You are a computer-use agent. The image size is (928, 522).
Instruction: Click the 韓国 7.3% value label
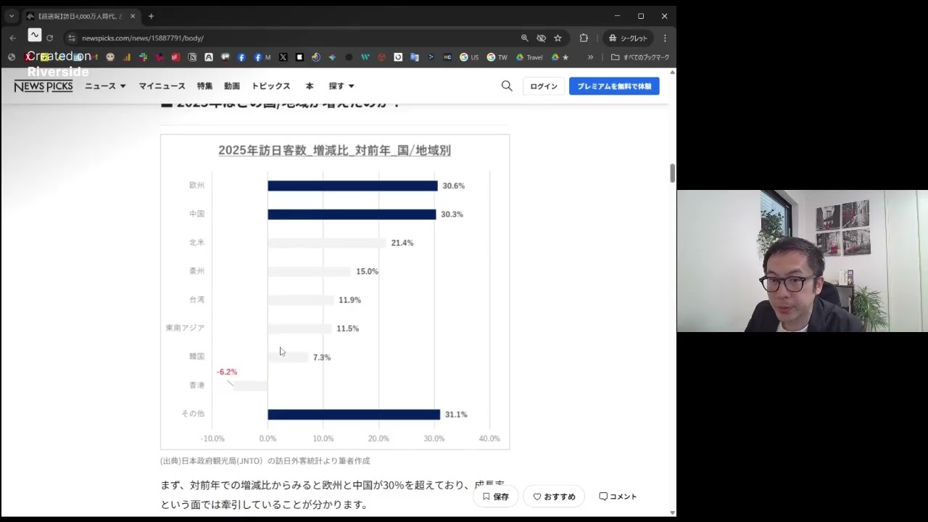point(322,357)
